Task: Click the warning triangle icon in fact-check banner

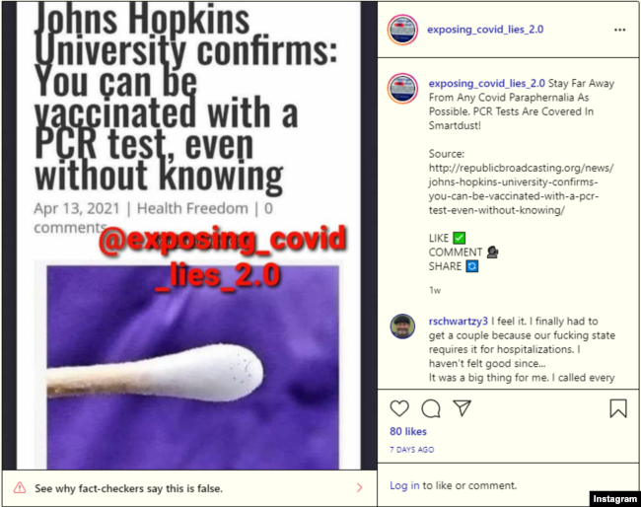Action: [20, 487]
